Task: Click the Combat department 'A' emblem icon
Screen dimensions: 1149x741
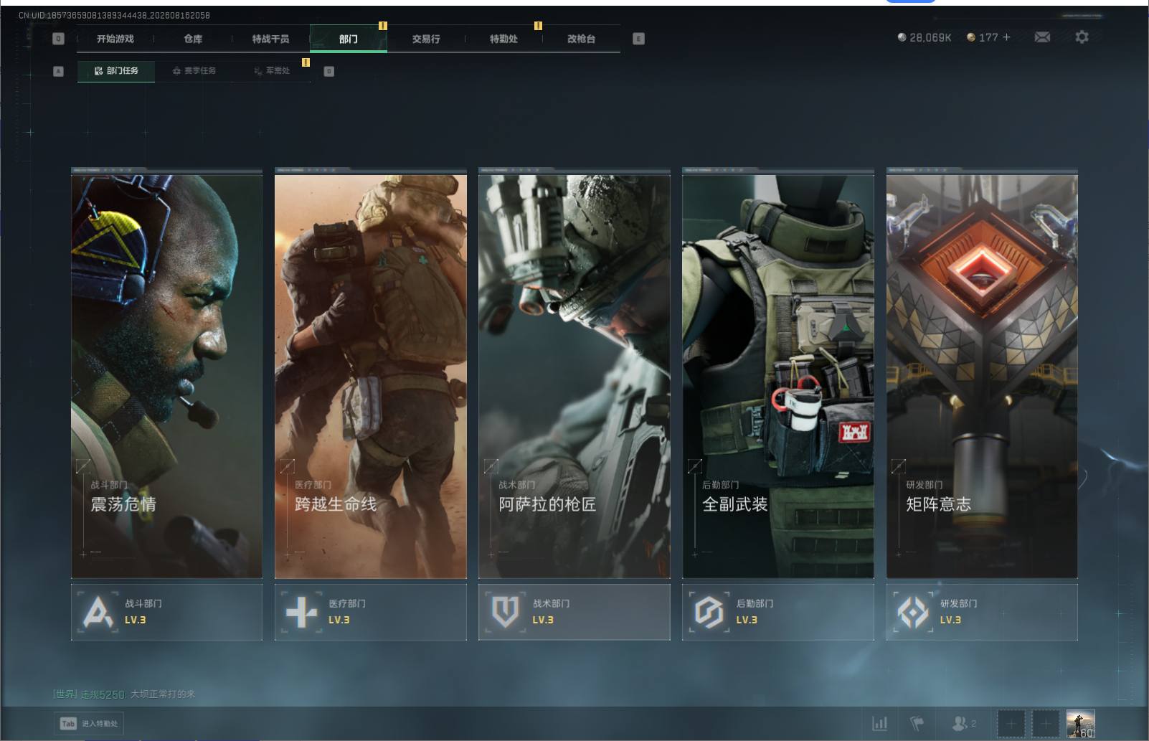Action: [x=98, y=612]
